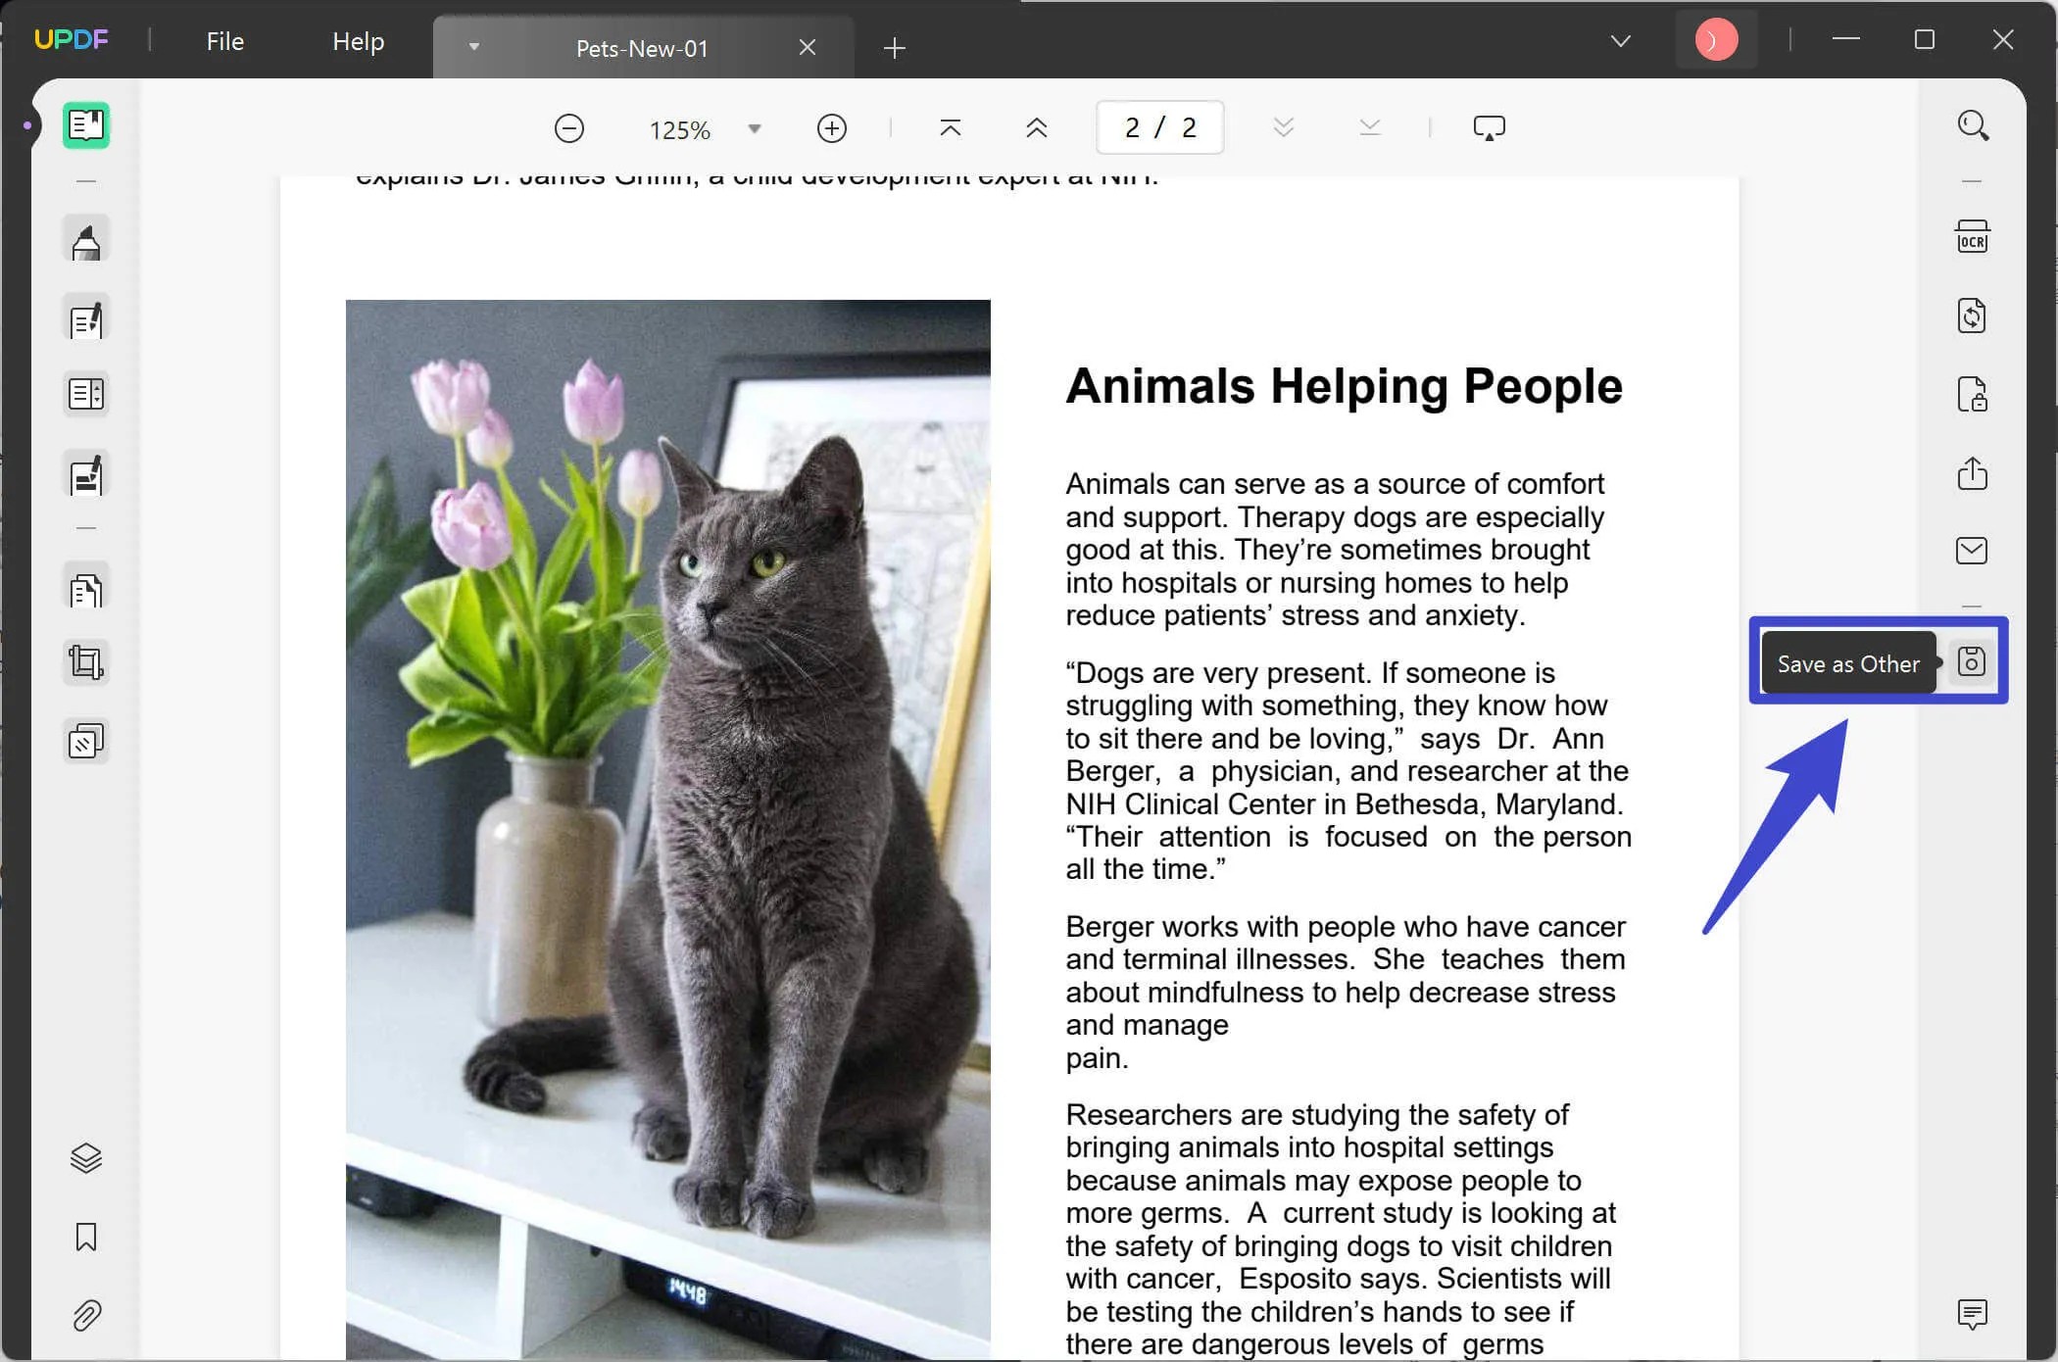Open the Help menu
Image resolution: width=2058 pixels, height=1362 pixels.
[358, 41]
